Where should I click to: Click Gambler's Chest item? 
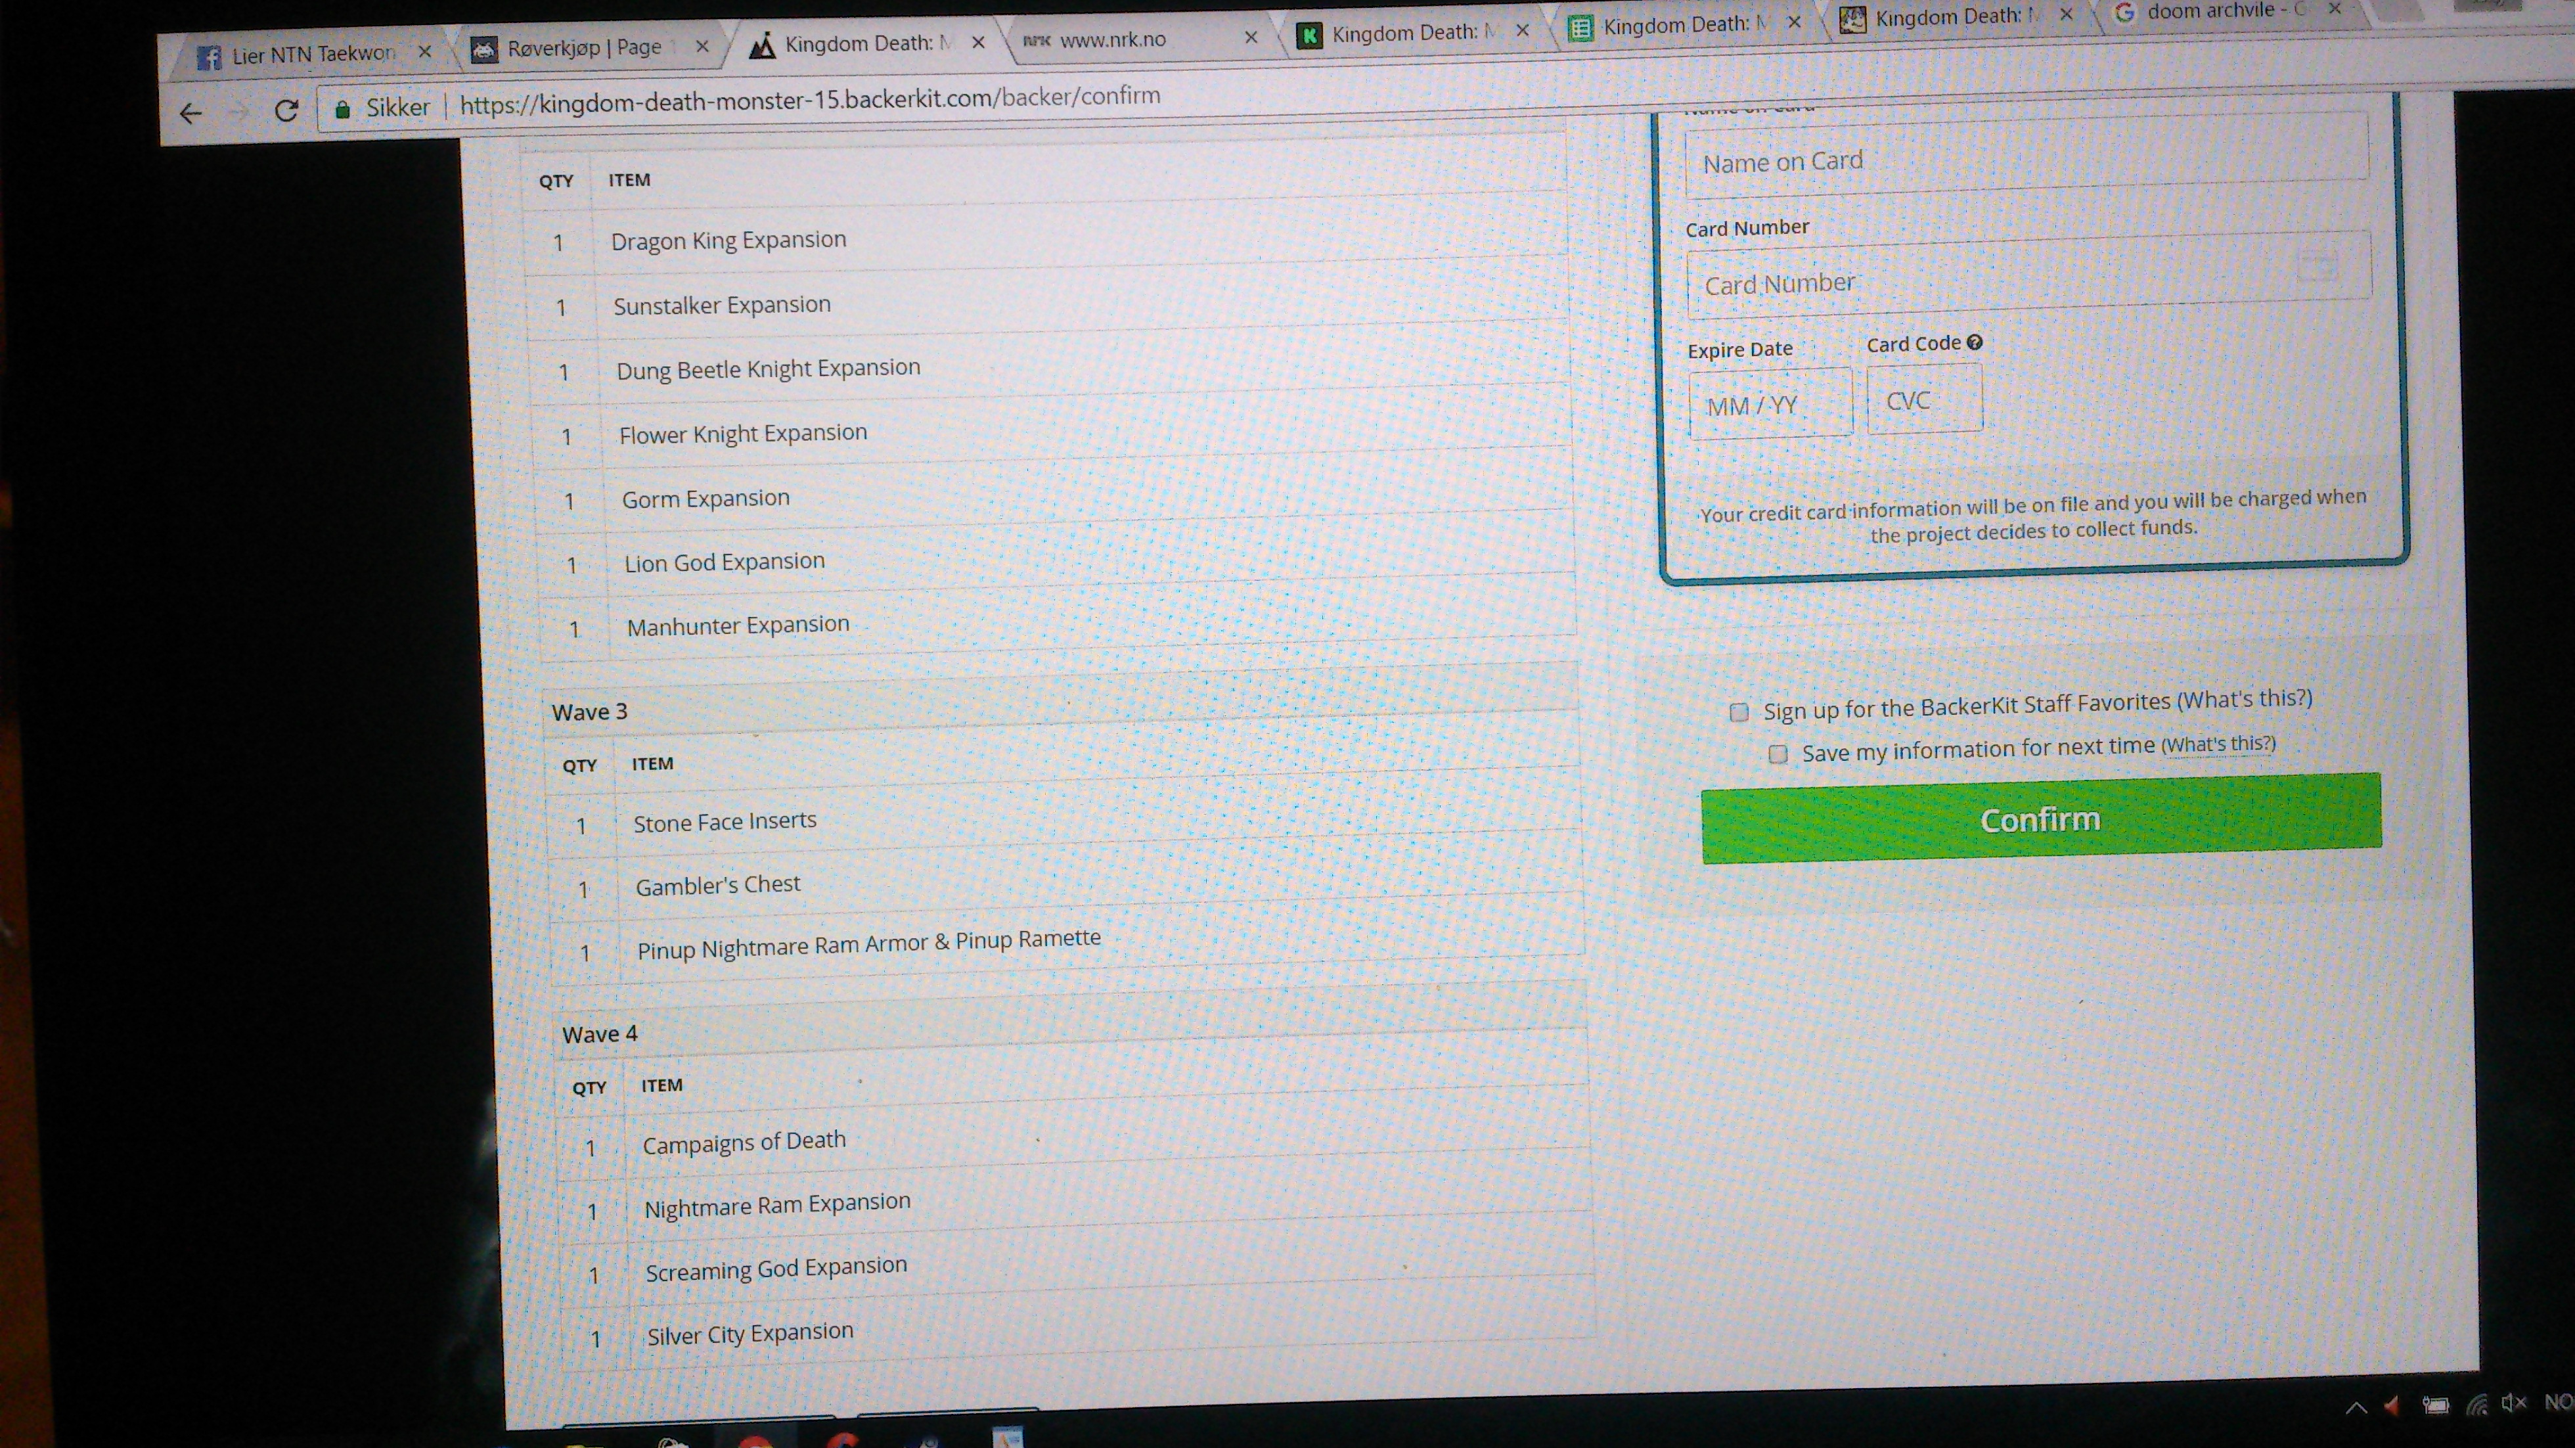tap(718, 885)
